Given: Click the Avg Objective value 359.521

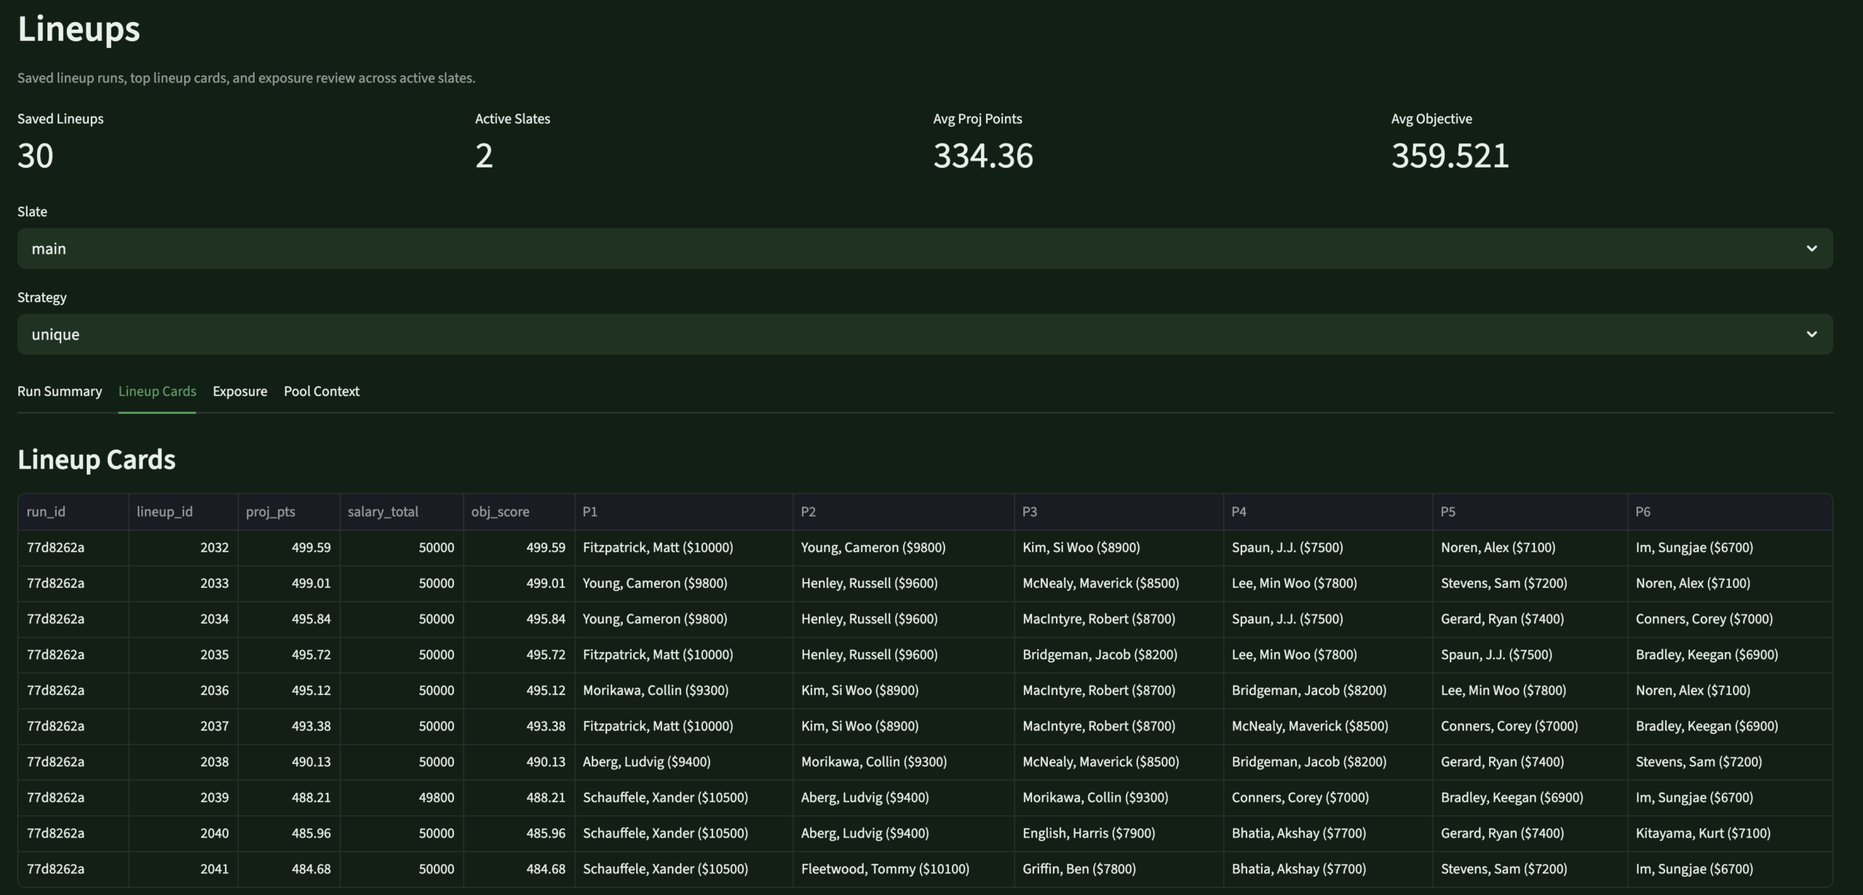Looking at the screenshot, I should pyautogui.click(x=1449, y=155).
